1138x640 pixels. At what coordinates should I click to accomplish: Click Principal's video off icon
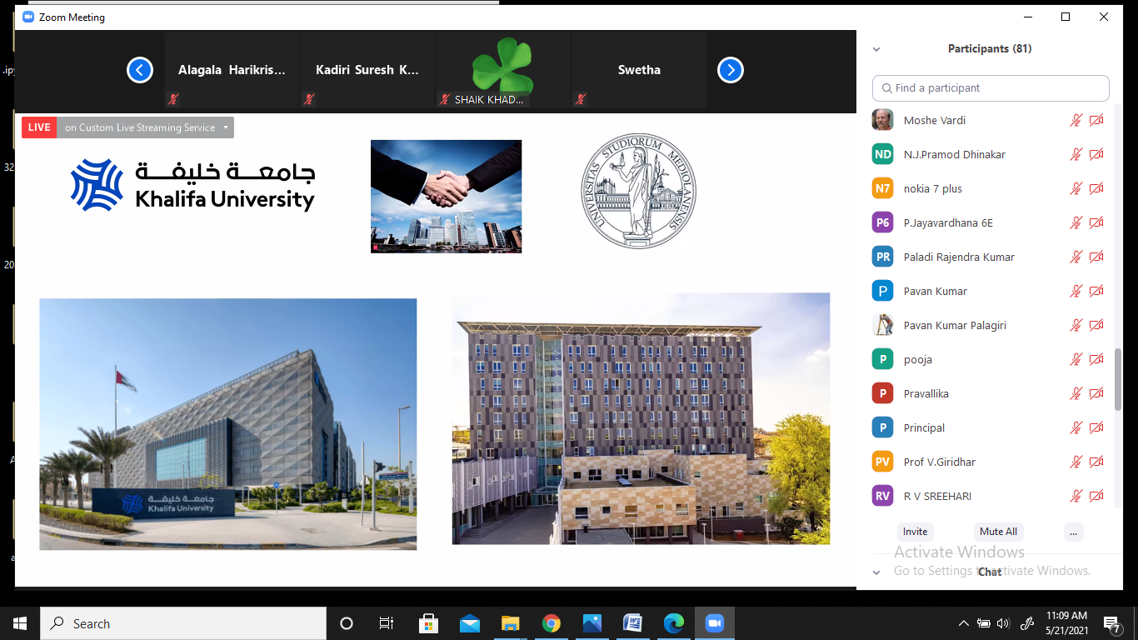pyautogui.click(x=1096, y=428)
